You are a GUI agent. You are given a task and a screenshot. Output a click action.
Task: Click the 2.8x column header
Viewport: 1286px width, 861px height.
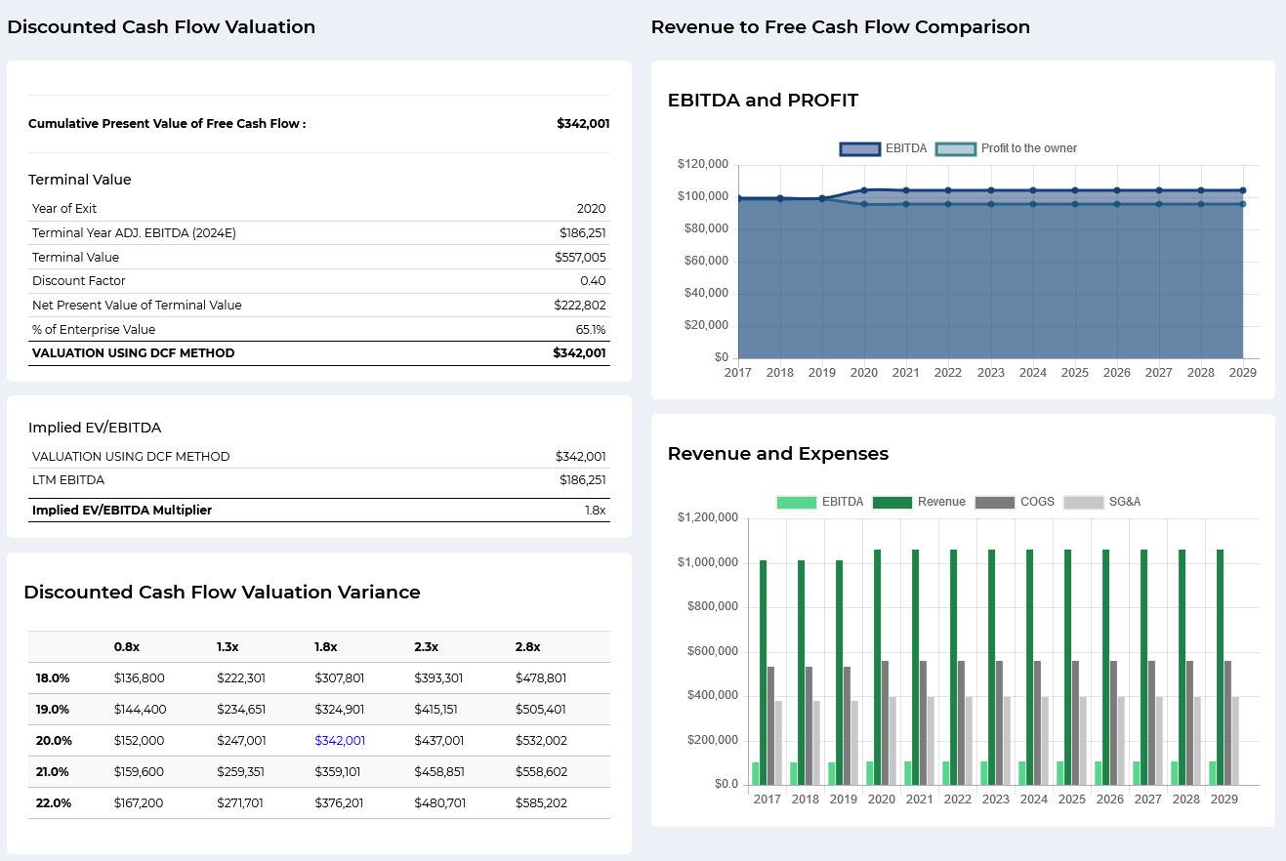[x=527, y=647]
